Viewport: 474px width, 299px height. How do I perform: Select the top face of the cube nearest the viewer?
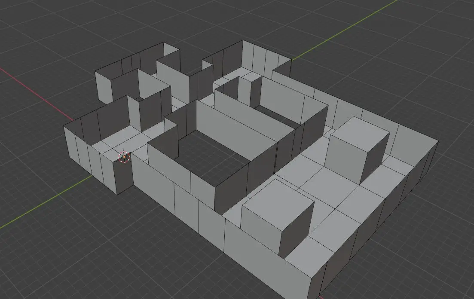click(278, 204)
